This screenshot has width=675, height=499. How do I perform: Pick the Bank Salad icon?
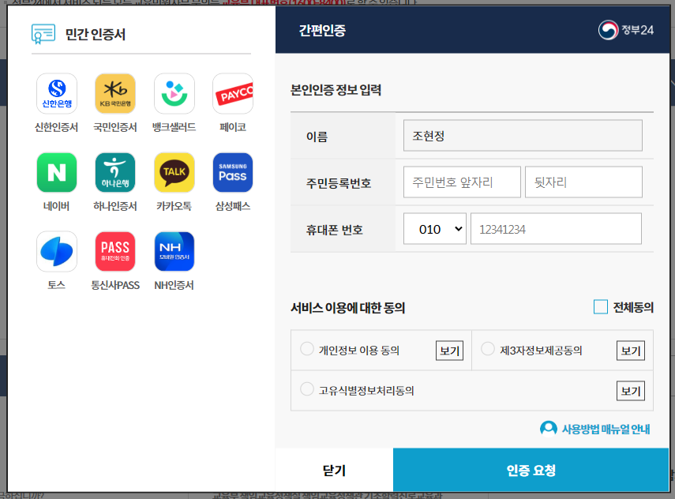click(174, 93)
